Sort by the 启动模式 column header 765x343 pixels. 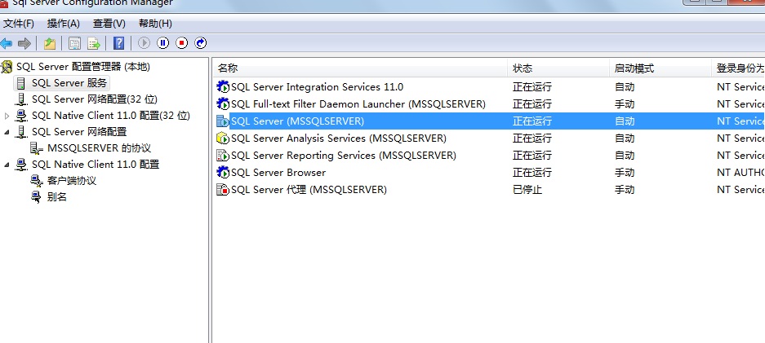[x=660, y=68]
